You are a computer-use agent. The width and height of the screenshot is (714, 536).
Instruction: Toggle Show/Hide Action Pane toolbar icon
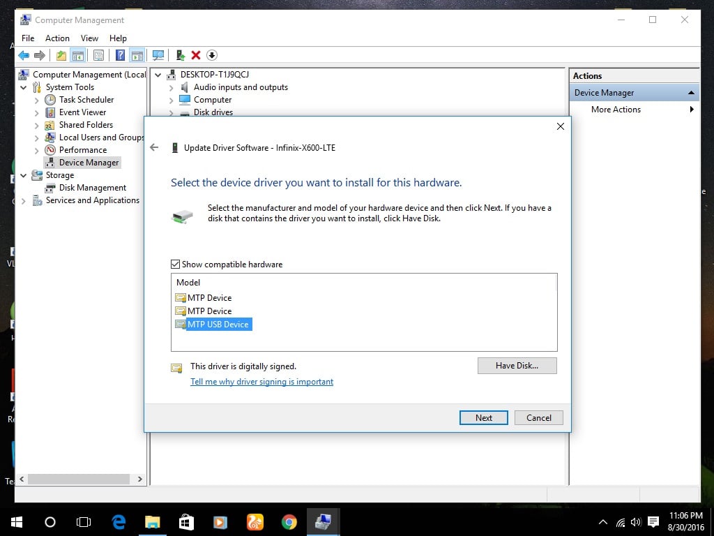coord(137,56)
